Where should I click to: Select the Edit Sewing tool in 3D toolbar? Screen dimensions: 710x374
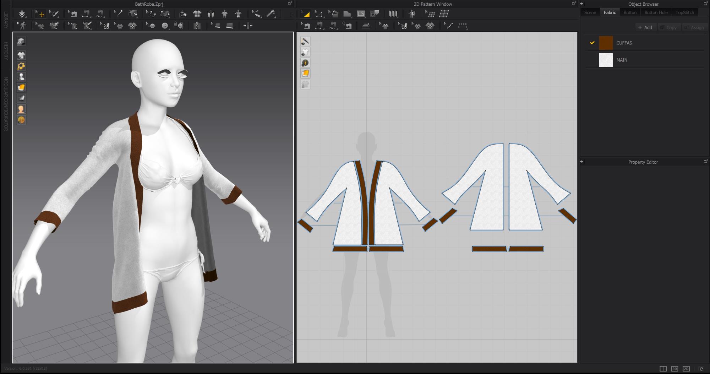72,14
